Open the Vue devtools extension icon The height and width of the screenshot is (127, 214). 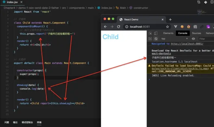[175, 26]
